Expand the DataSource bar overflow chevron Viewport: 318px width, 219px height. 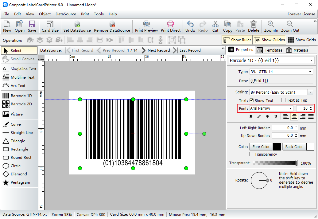click(223, 48)
